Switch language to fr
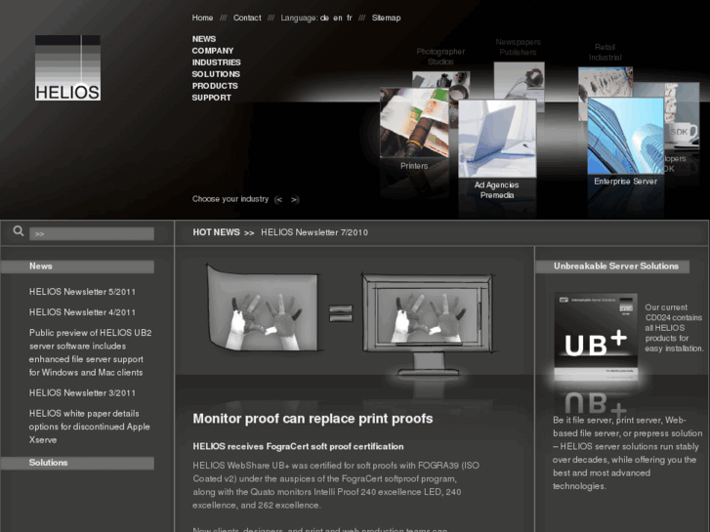Screen dimensions: 710x532 (x=350, y=18)
